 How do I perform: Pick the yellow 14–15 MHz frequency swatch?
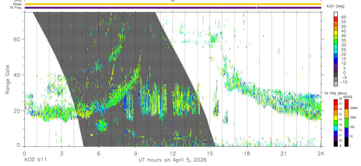[336, 117]
